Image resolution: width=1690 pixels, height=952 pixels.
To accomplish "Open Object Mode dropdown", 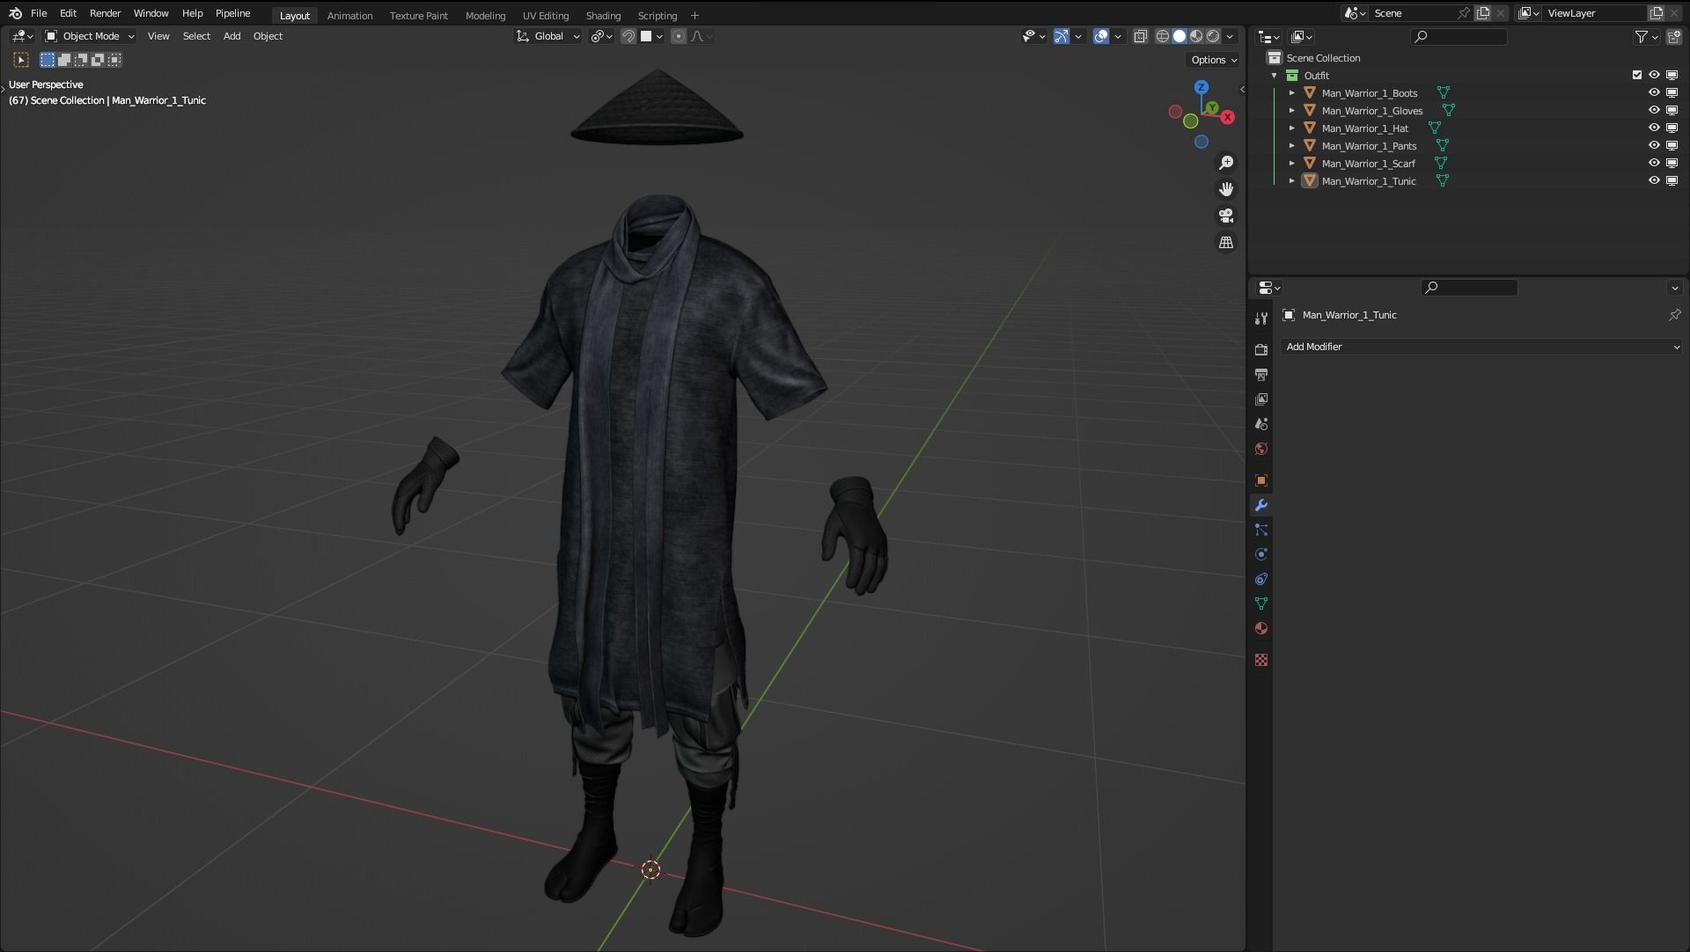I will coord(90,36).
